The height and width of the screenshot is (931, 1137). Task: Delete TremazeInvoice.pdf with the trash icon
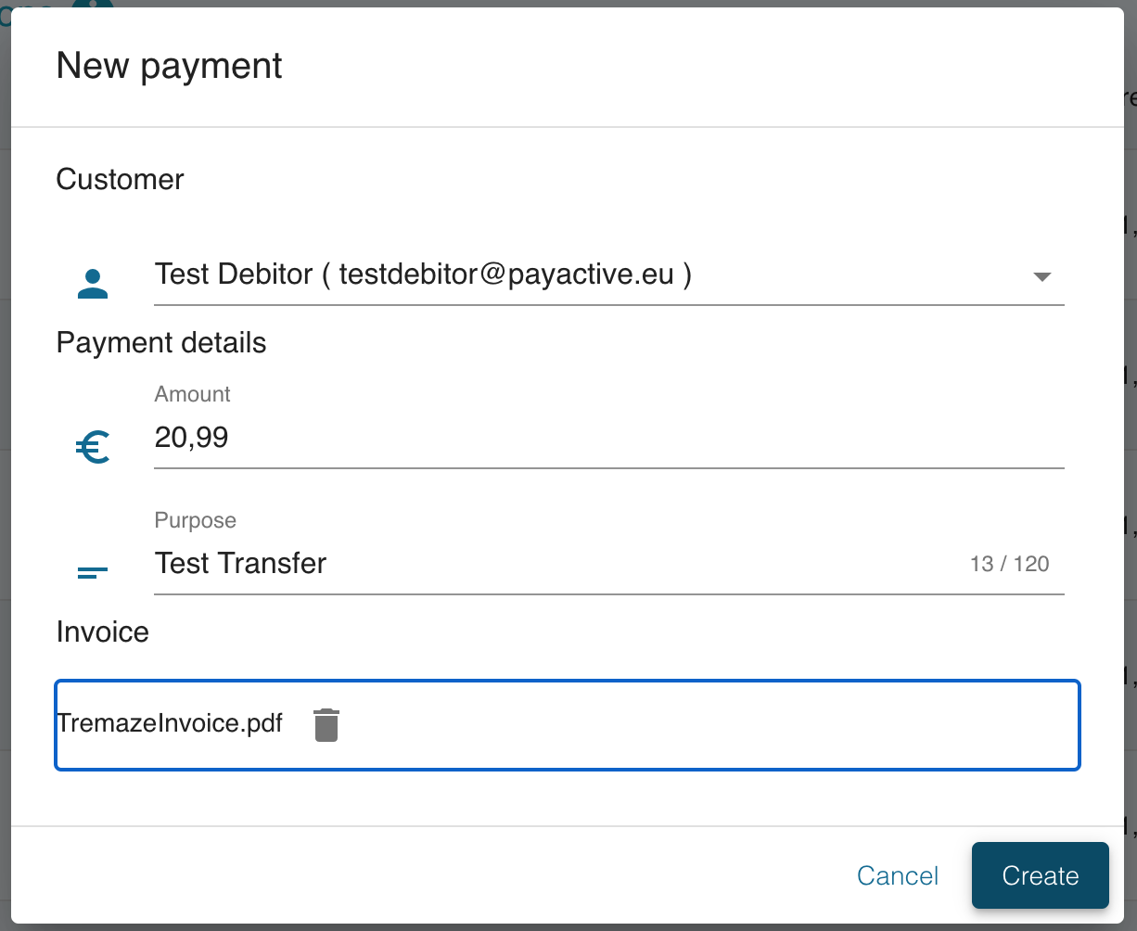(326, 724)
